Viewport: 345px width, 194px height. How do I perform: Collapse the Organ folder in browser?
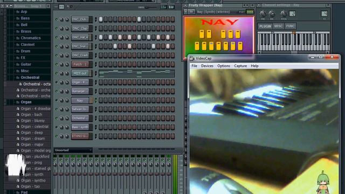(x=26, y=102)
